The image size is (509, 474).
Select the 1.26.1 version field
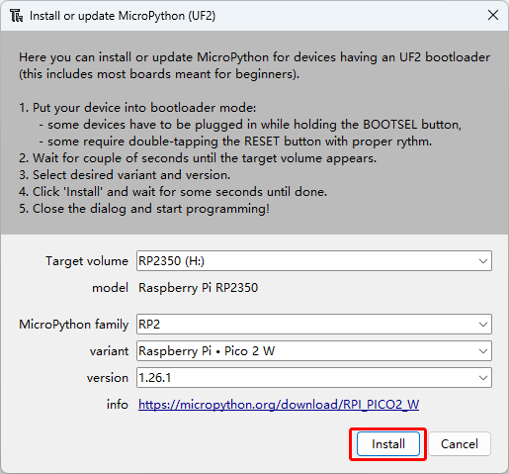pyautogui.click(x=314, y=378)
